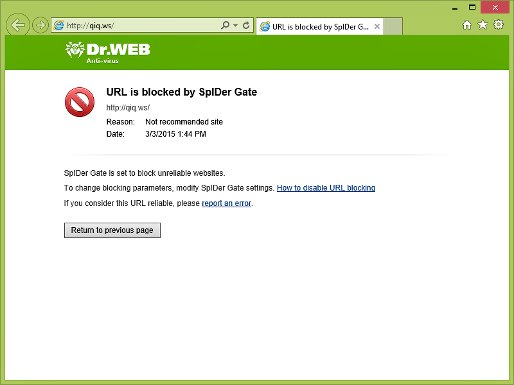Screen dimensions: 514x385
Task: Go back using the browser back arrow
Action: click(x=18, y=24)
